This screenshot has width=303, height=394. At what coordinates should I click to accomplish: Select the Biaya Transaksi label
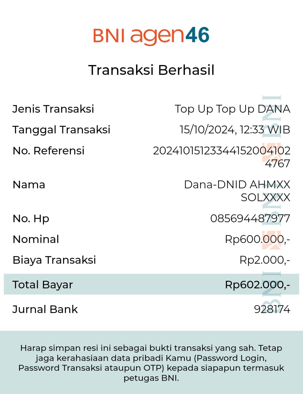pyautogui.click(x=54, y=260)
